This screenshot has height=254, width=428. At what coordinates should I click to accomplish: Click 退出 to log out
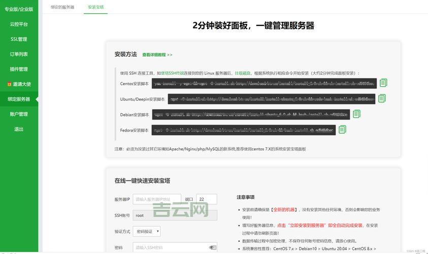click(x=19, y=129)
